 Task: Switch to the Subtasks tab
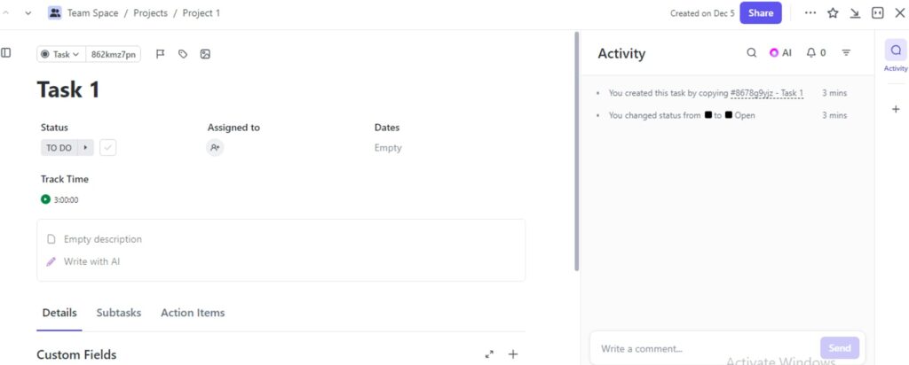[118, 313]
